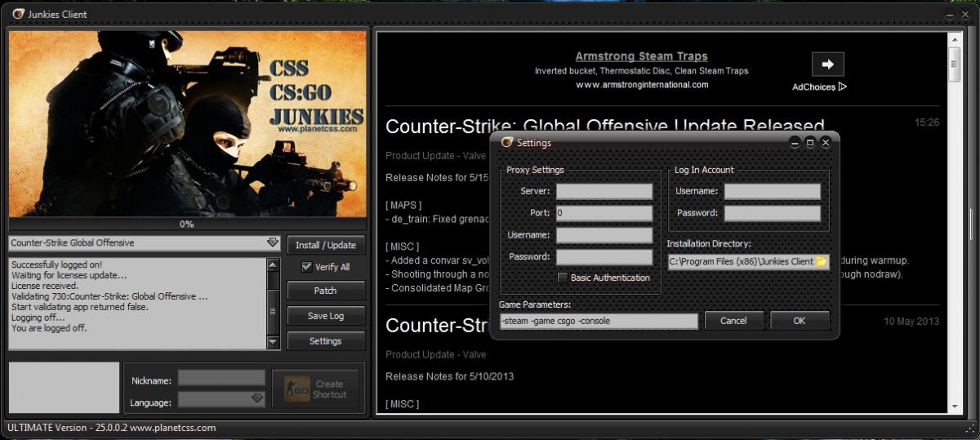This screenshot has width=980, height=440.
Task: Click the 0% download progress bar
Action: point(187,224)
